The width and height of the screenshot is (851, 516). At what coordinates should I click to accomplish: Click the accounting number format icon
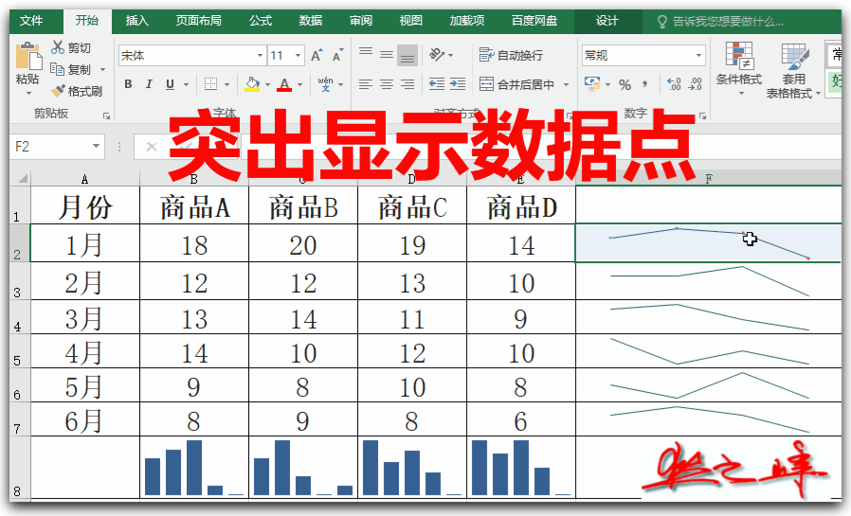[x=592, y=84]
